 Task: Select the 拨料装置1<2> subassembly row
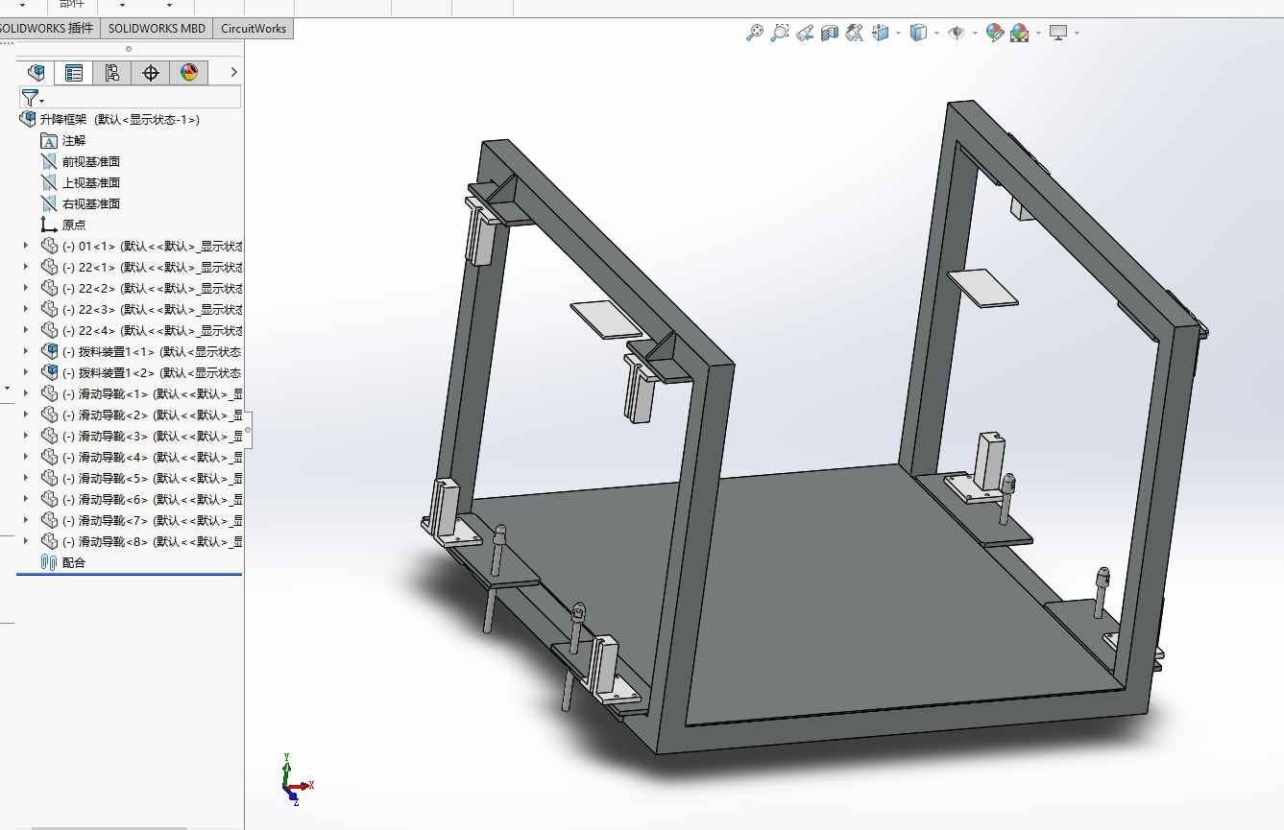141,373
